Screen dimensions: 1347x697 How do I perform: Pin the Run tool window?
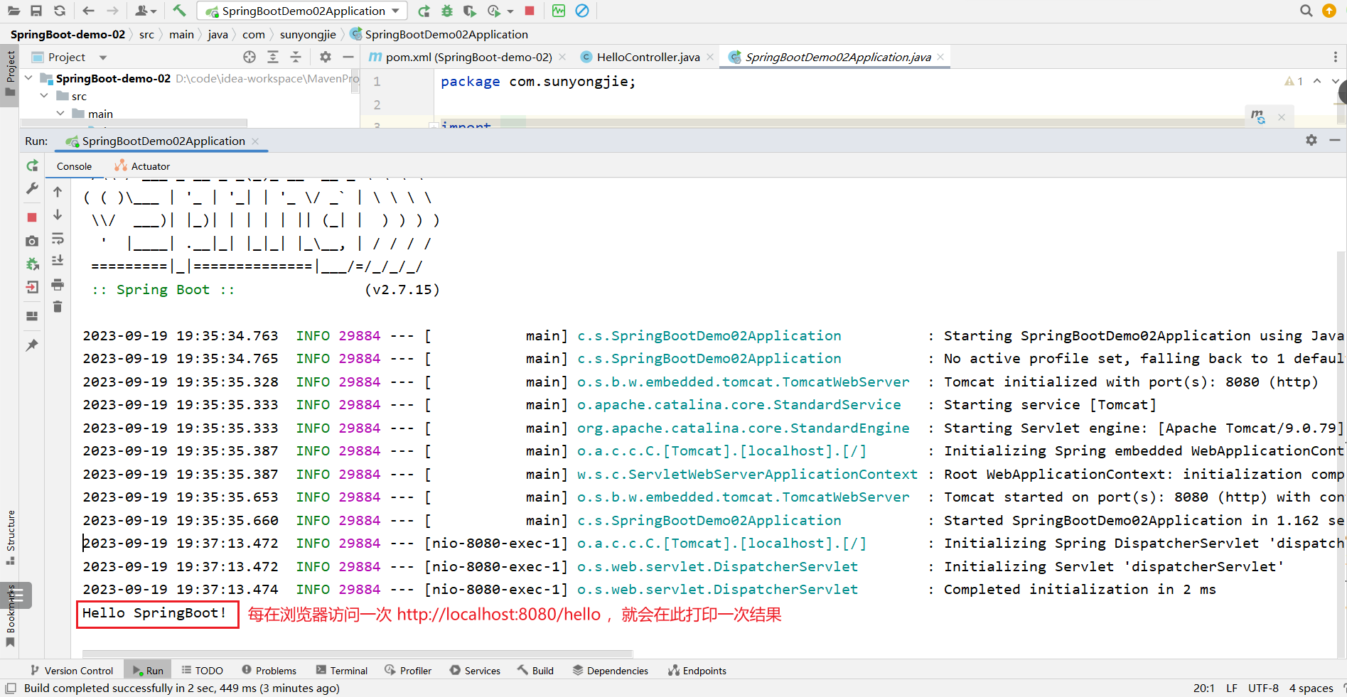31,345
